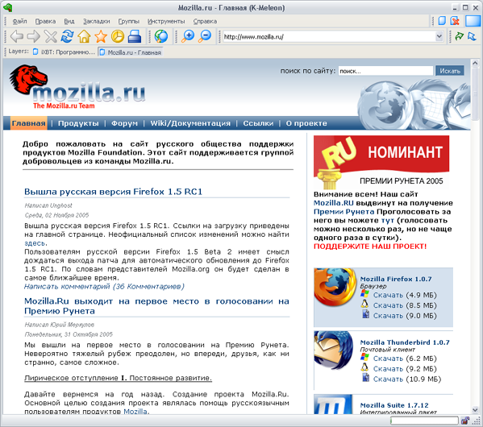Go to the Home page icon
The width and height of the screenshot is (483, 427).
tap(84, 36)
